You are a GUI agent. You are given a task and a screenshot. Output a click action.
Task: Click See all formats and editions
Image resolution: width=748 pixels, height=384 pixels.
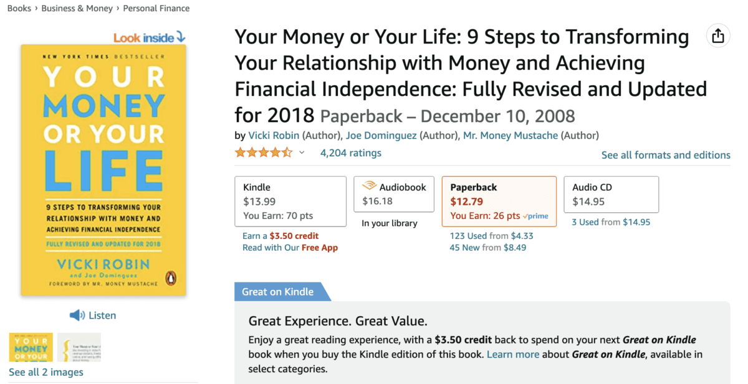tap(666, 155)
